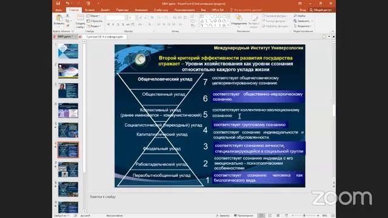388x218 pixels.
Task: Select the right arrow shape in gallery
Action: (215, 21)
